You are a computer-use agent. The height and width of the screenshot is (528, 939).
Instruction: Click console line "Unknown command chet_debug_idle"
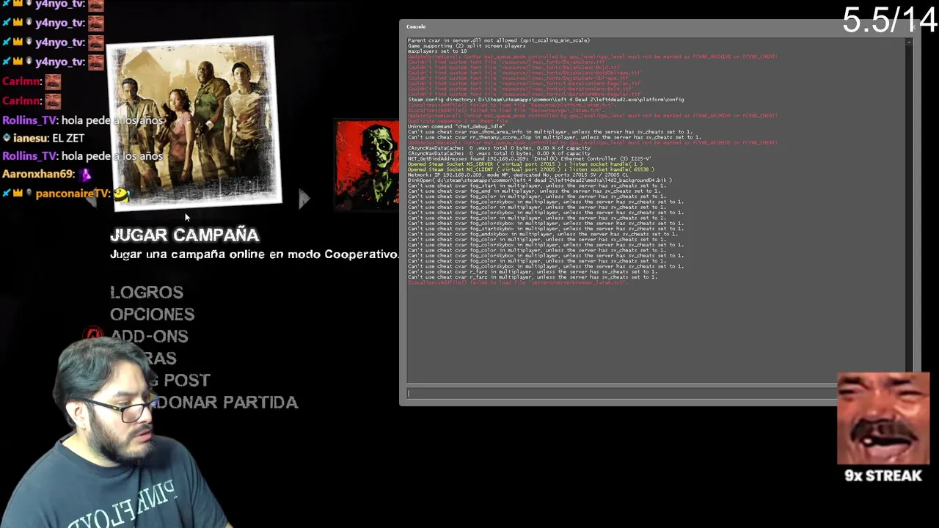456,126
